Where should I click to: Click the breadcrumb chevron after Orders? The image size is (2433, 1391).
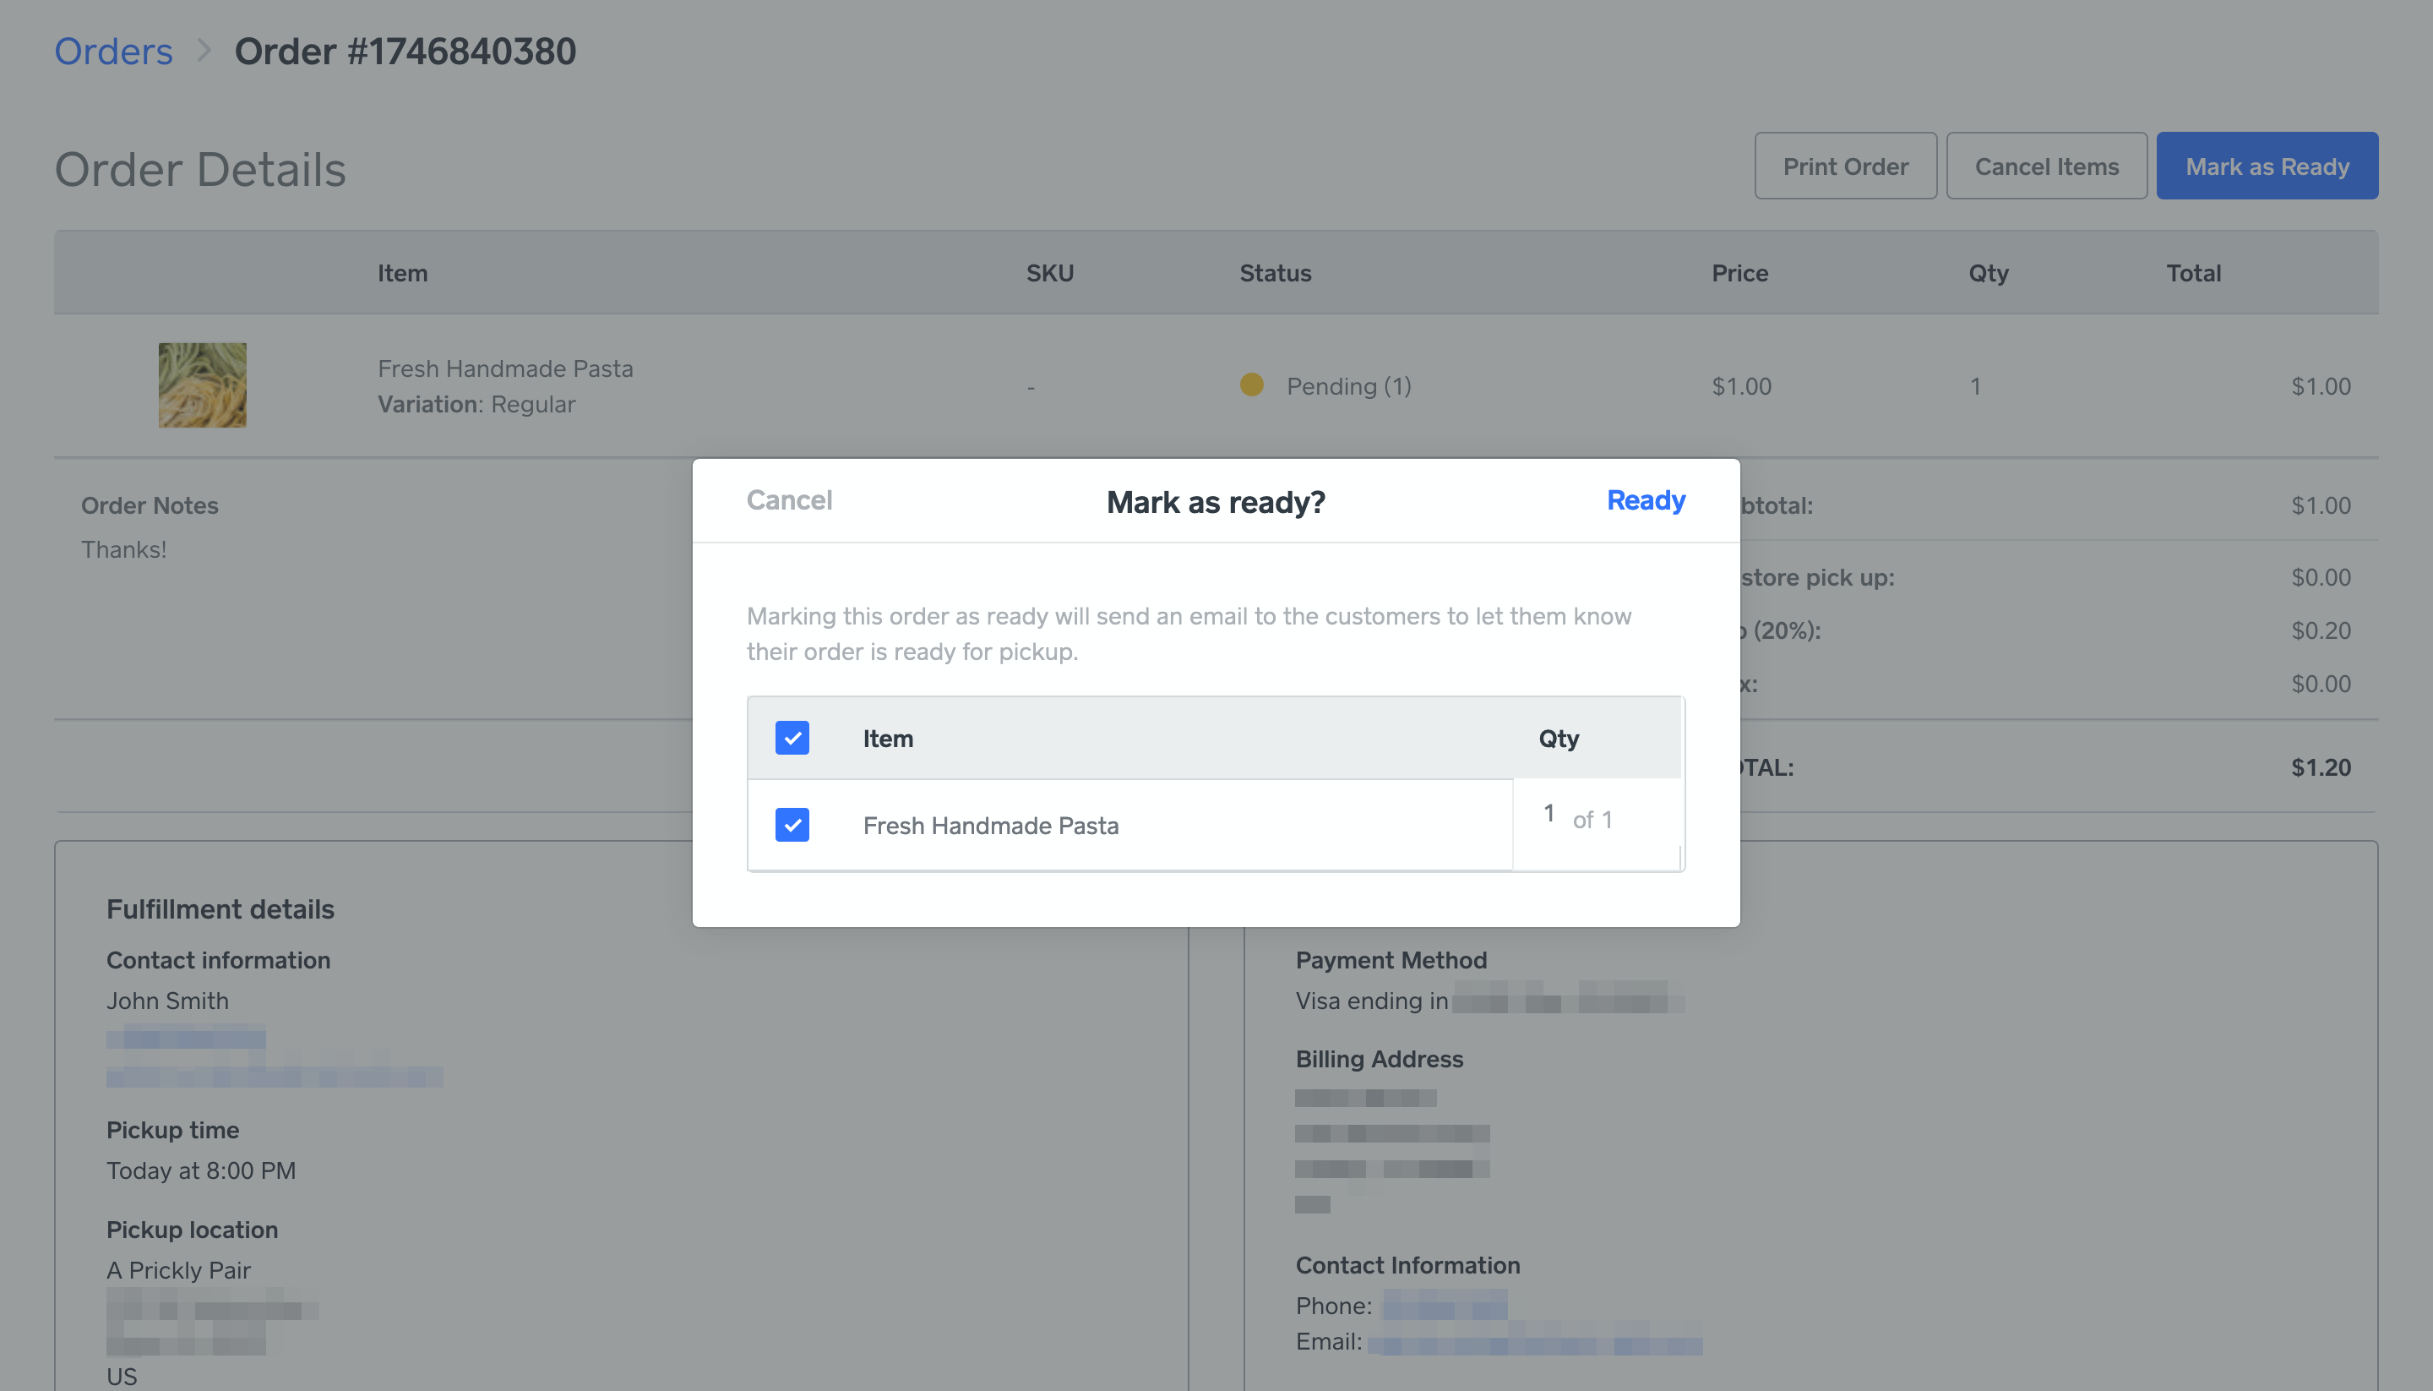(204, 50)
